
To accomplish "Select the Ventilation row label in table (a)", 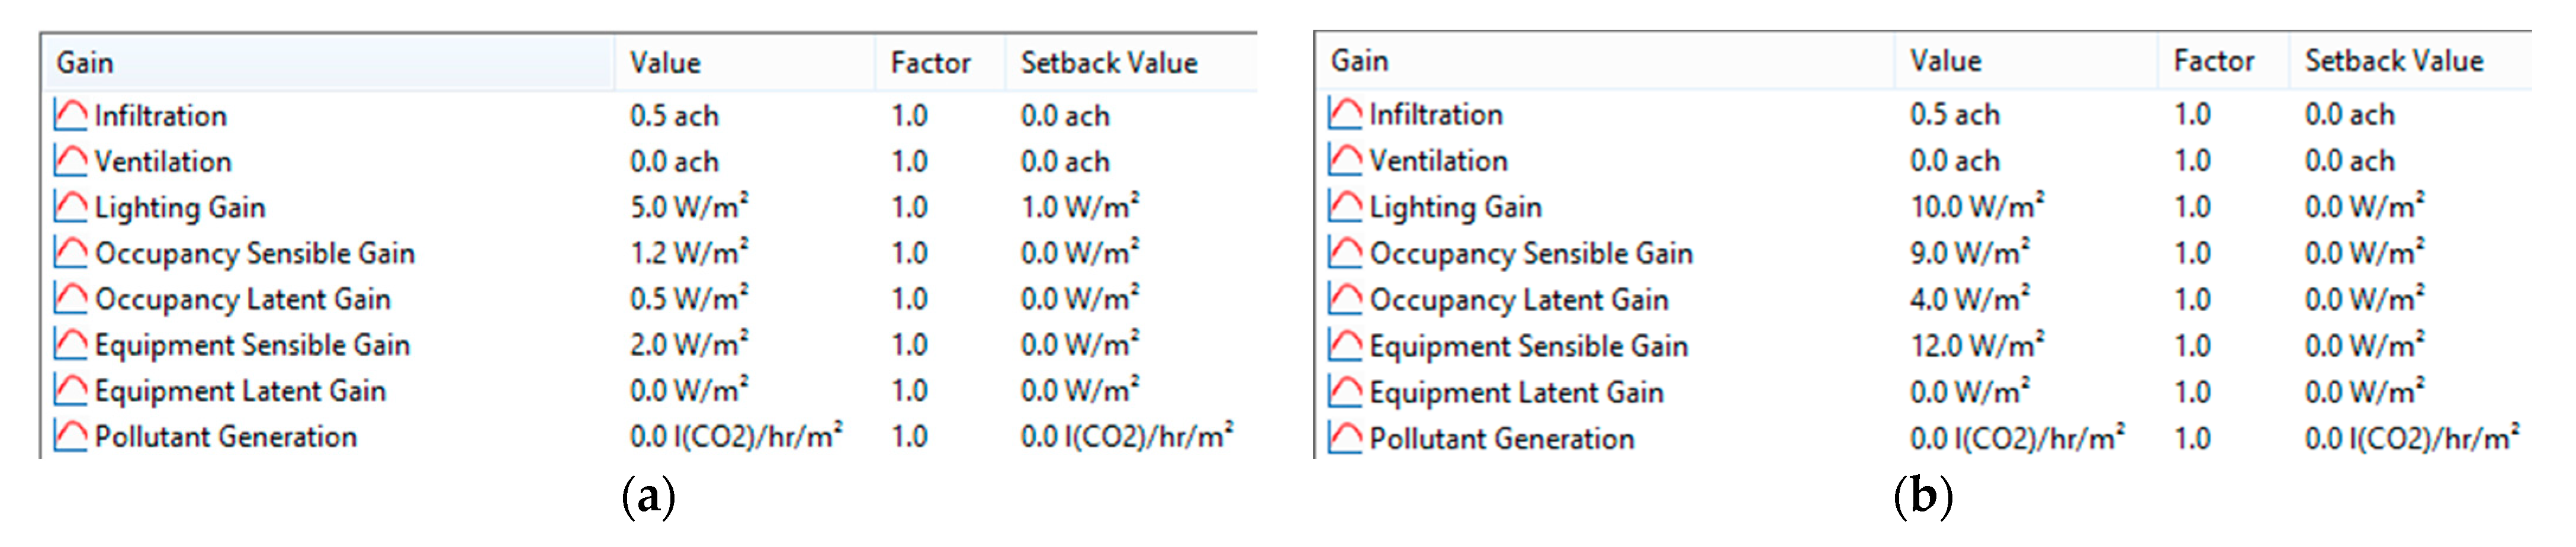I will tap(163, 161).
